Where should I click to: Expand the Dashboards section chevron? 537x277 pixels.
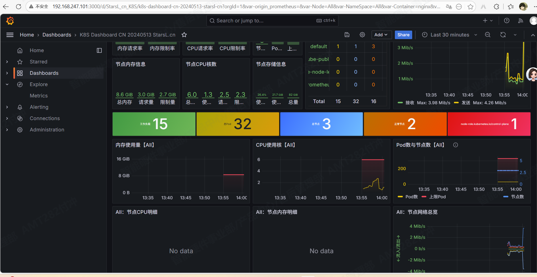[7, 73]
